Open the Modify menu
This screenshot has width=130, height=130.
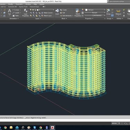pyautogui.click(x=10, y=4)
